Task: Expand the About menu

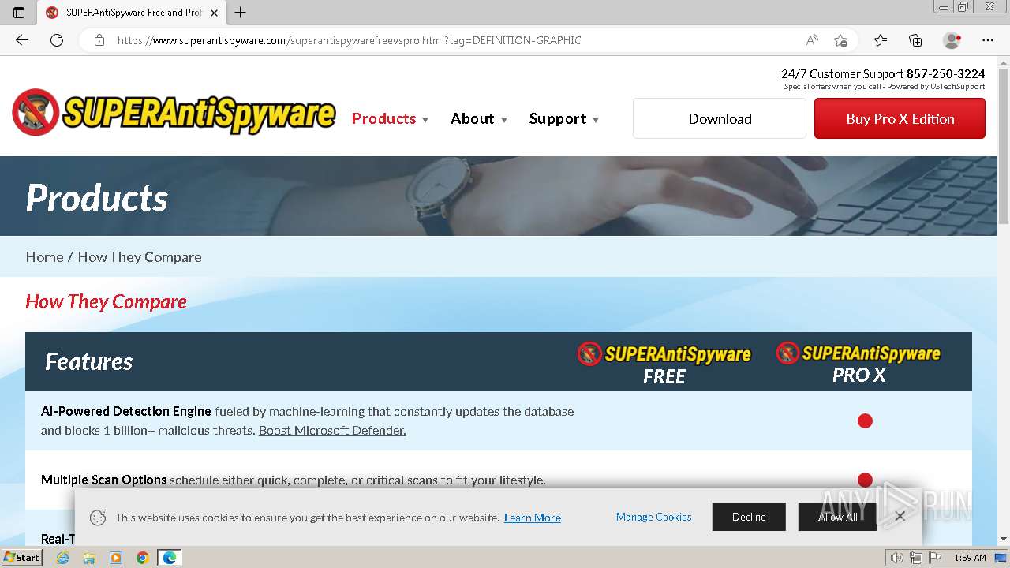Action: click(x=478, y=118)
